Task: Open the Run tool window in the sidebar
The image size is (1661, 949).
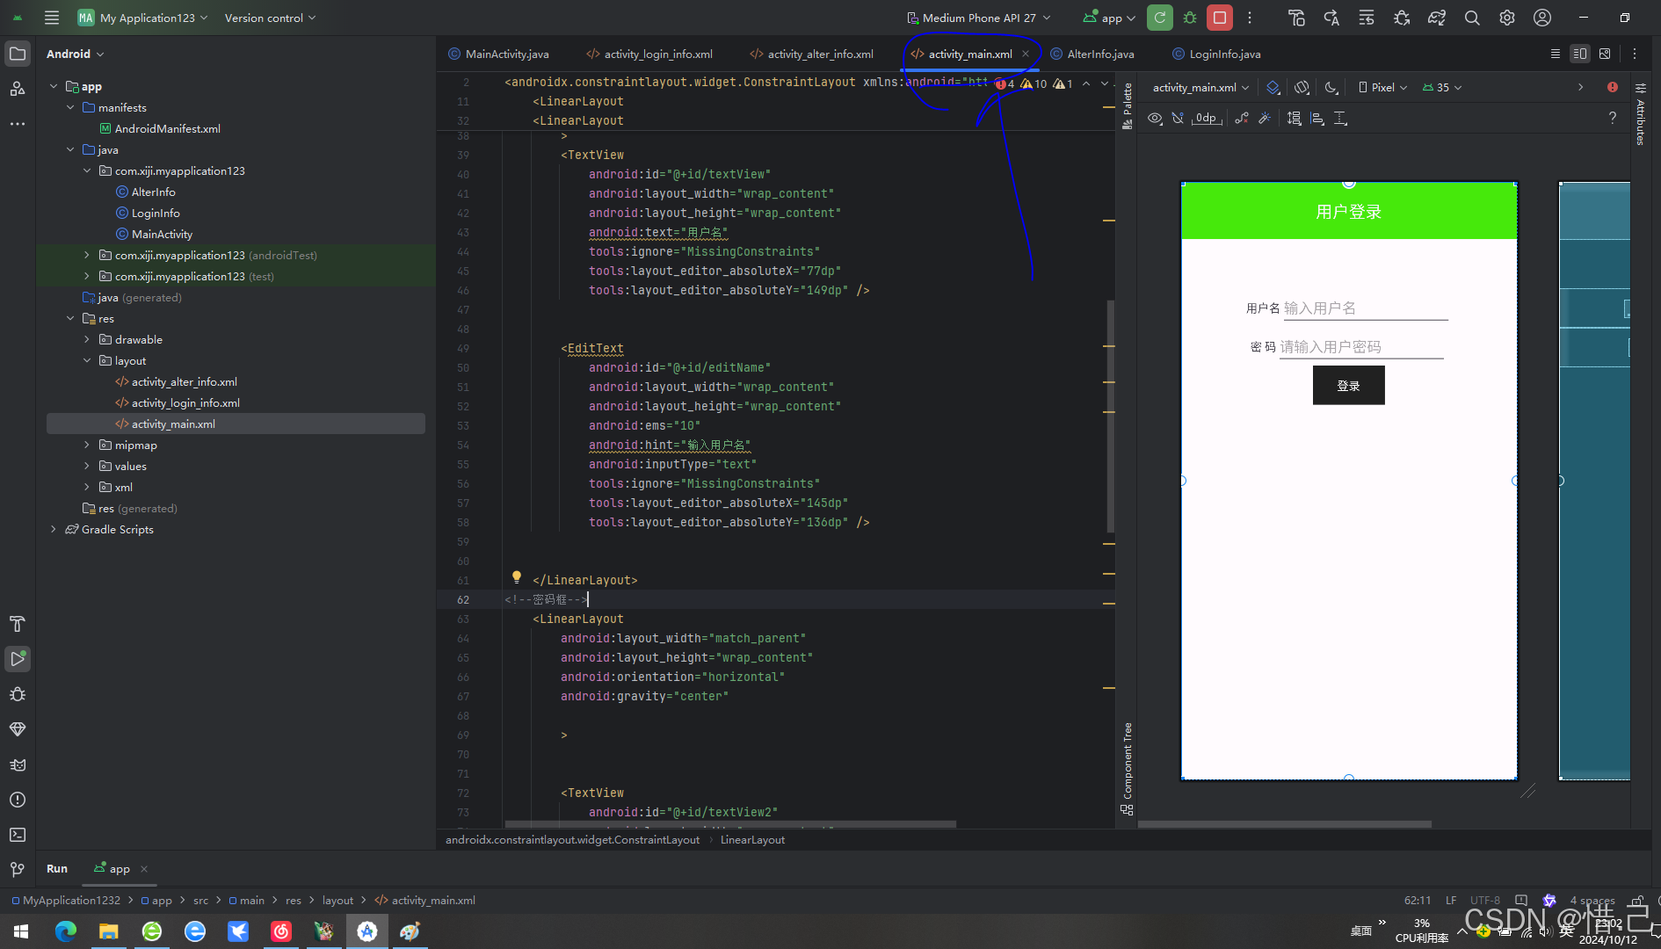Action: point(18,659)
